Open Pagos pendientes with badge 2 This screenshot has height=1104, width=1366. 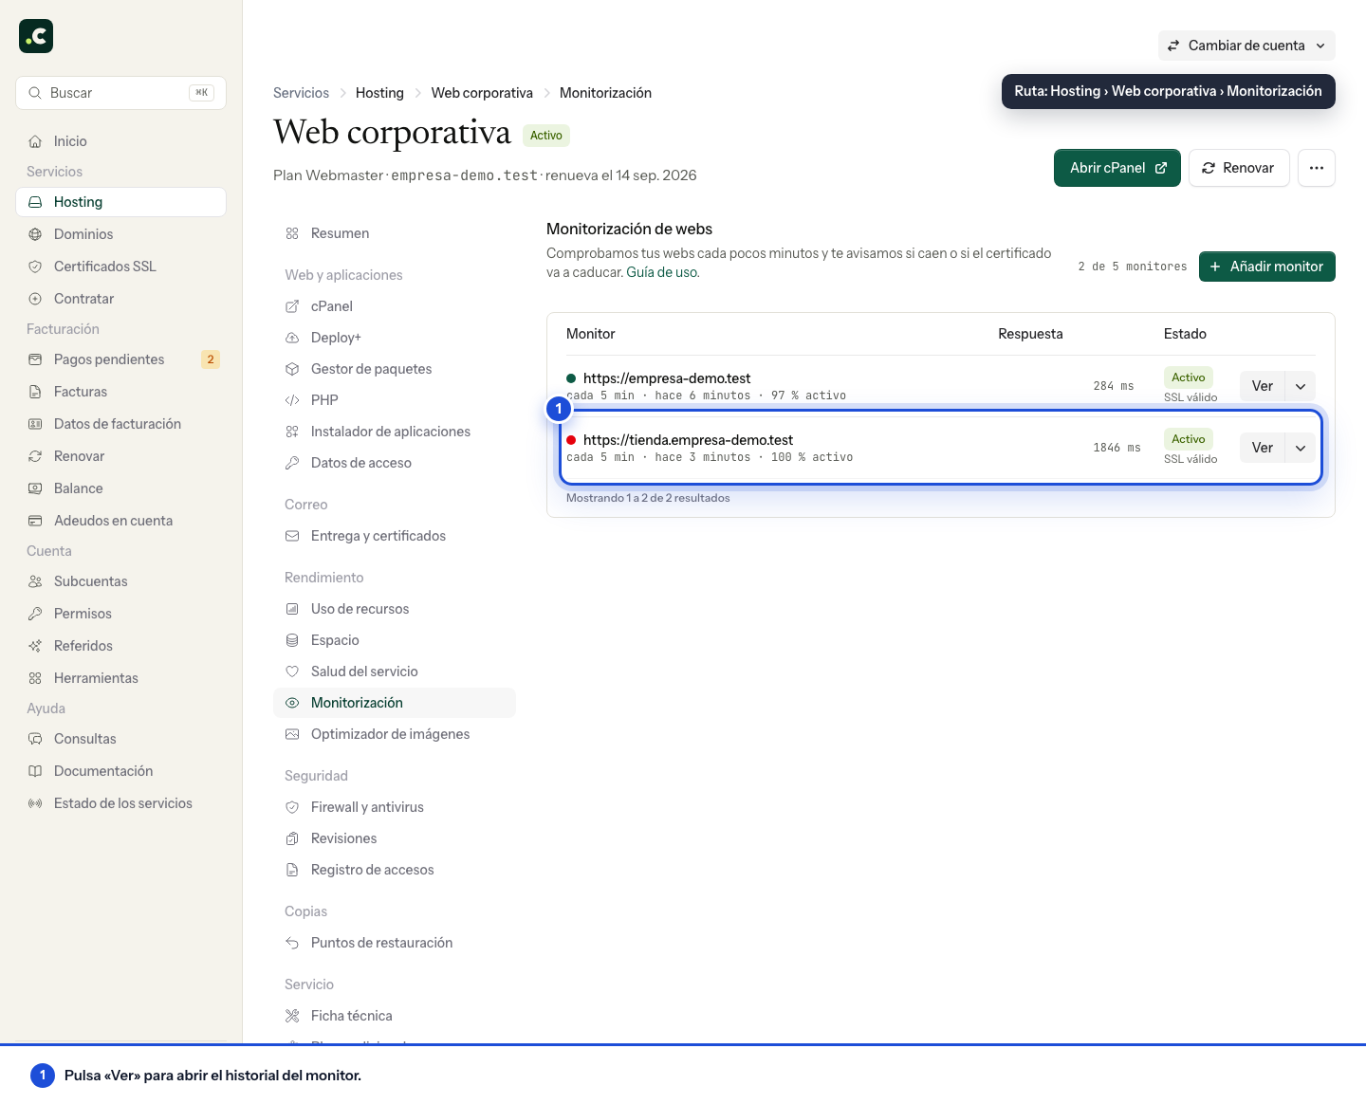pos(120,359)
